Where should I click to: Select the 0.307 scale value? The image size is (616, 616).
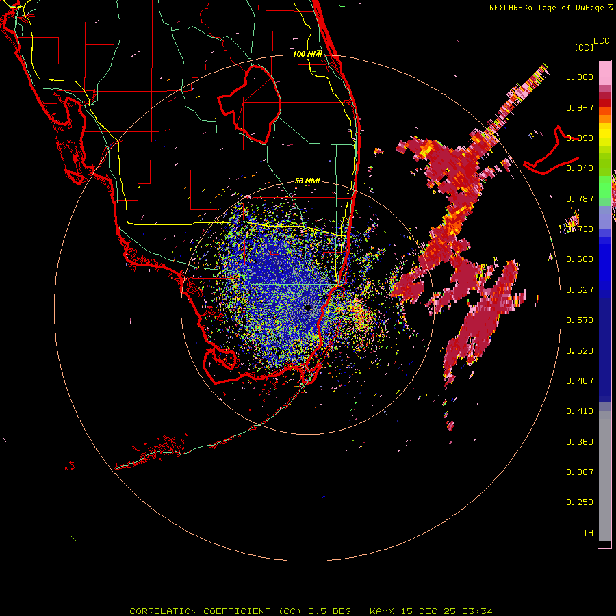pos(580,472)
